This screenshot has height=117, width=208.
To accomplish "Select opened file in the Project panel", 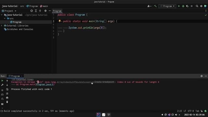I will [x=32, y=11].
